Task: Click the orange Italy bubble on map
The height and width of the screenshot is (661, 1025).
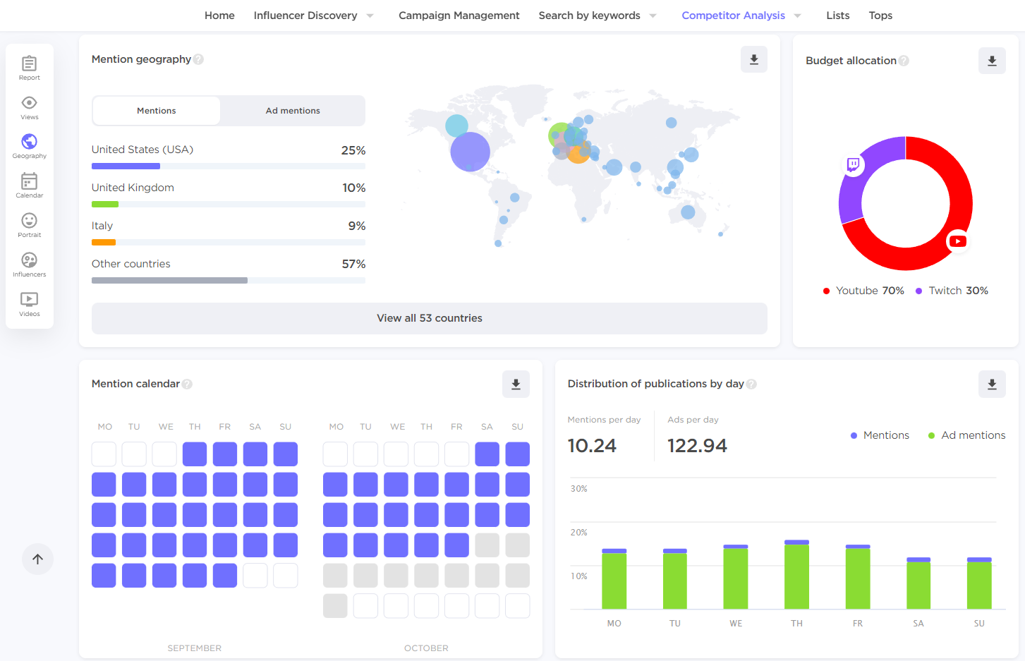Action: (x=578, y=153)
